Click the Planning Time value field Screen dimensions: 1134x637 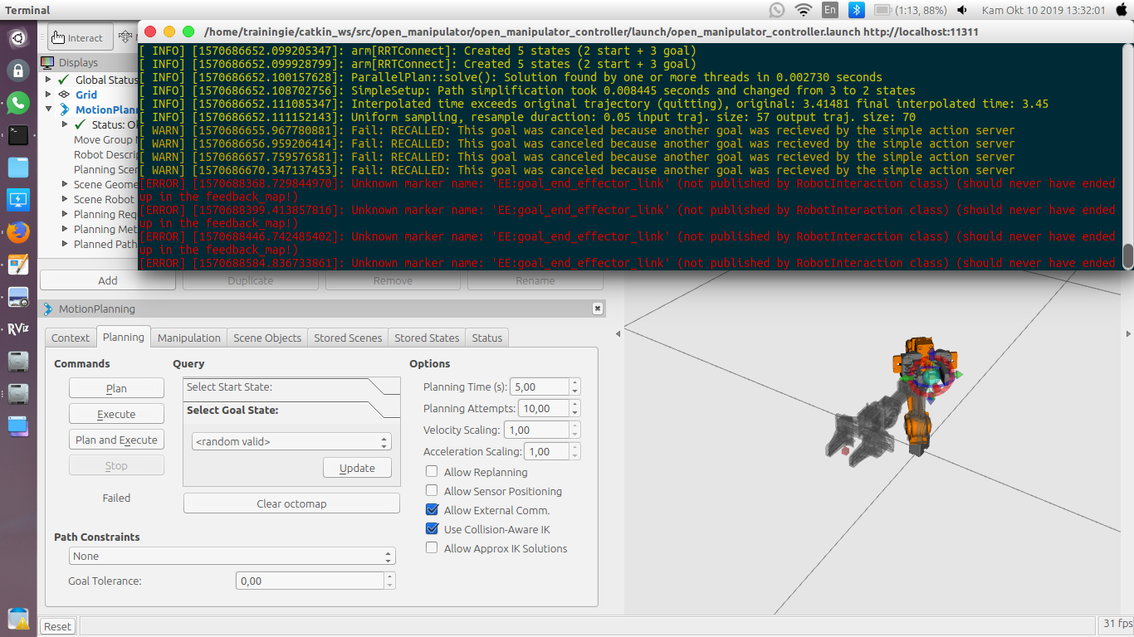pyautogui.click(x=540, y=387)
